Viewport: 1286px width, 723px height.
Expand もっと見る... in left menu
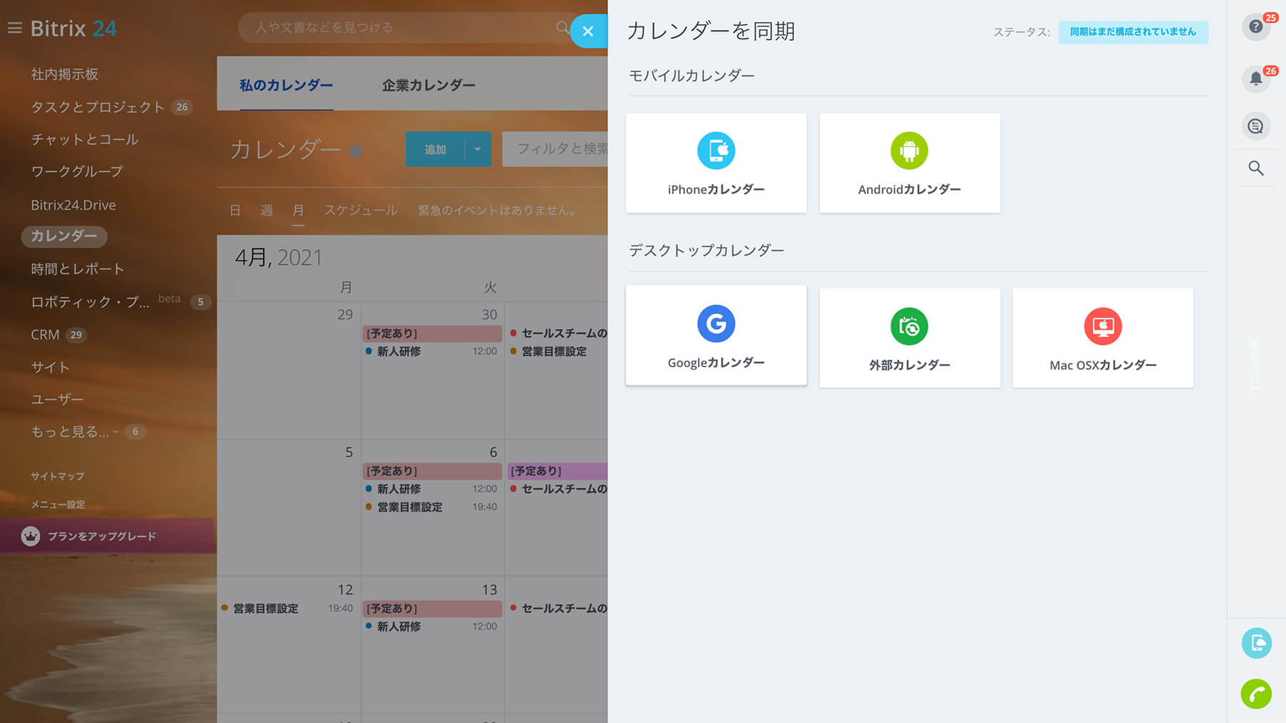click(70, 432)
